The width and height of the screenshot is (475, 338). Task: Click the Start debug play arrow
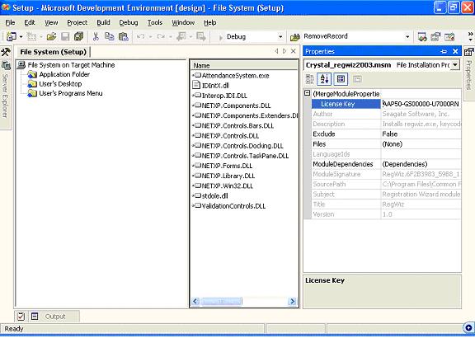click(221, 37)
